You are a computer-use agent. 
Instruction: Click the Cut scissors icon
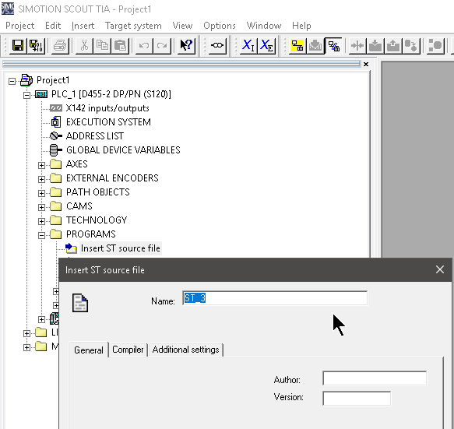pyautogui.click(x=84, y=45)
